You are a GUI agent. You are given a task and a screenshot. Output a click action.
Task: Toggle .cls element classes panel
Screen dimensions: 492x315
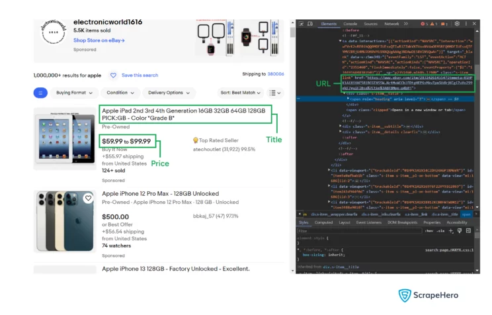click(441, 231)
